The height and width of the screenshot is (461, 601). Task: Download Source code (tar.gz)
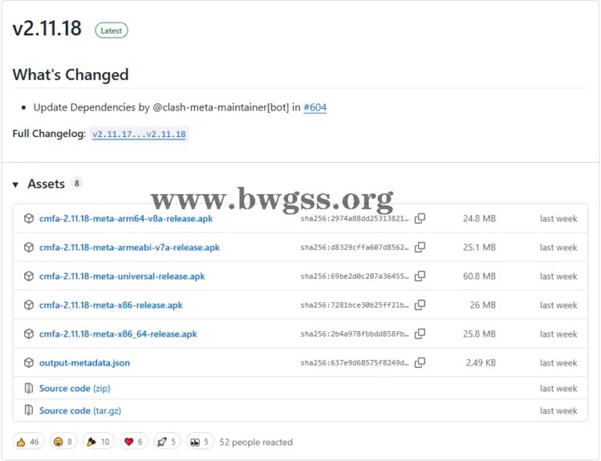coord(80,411)
